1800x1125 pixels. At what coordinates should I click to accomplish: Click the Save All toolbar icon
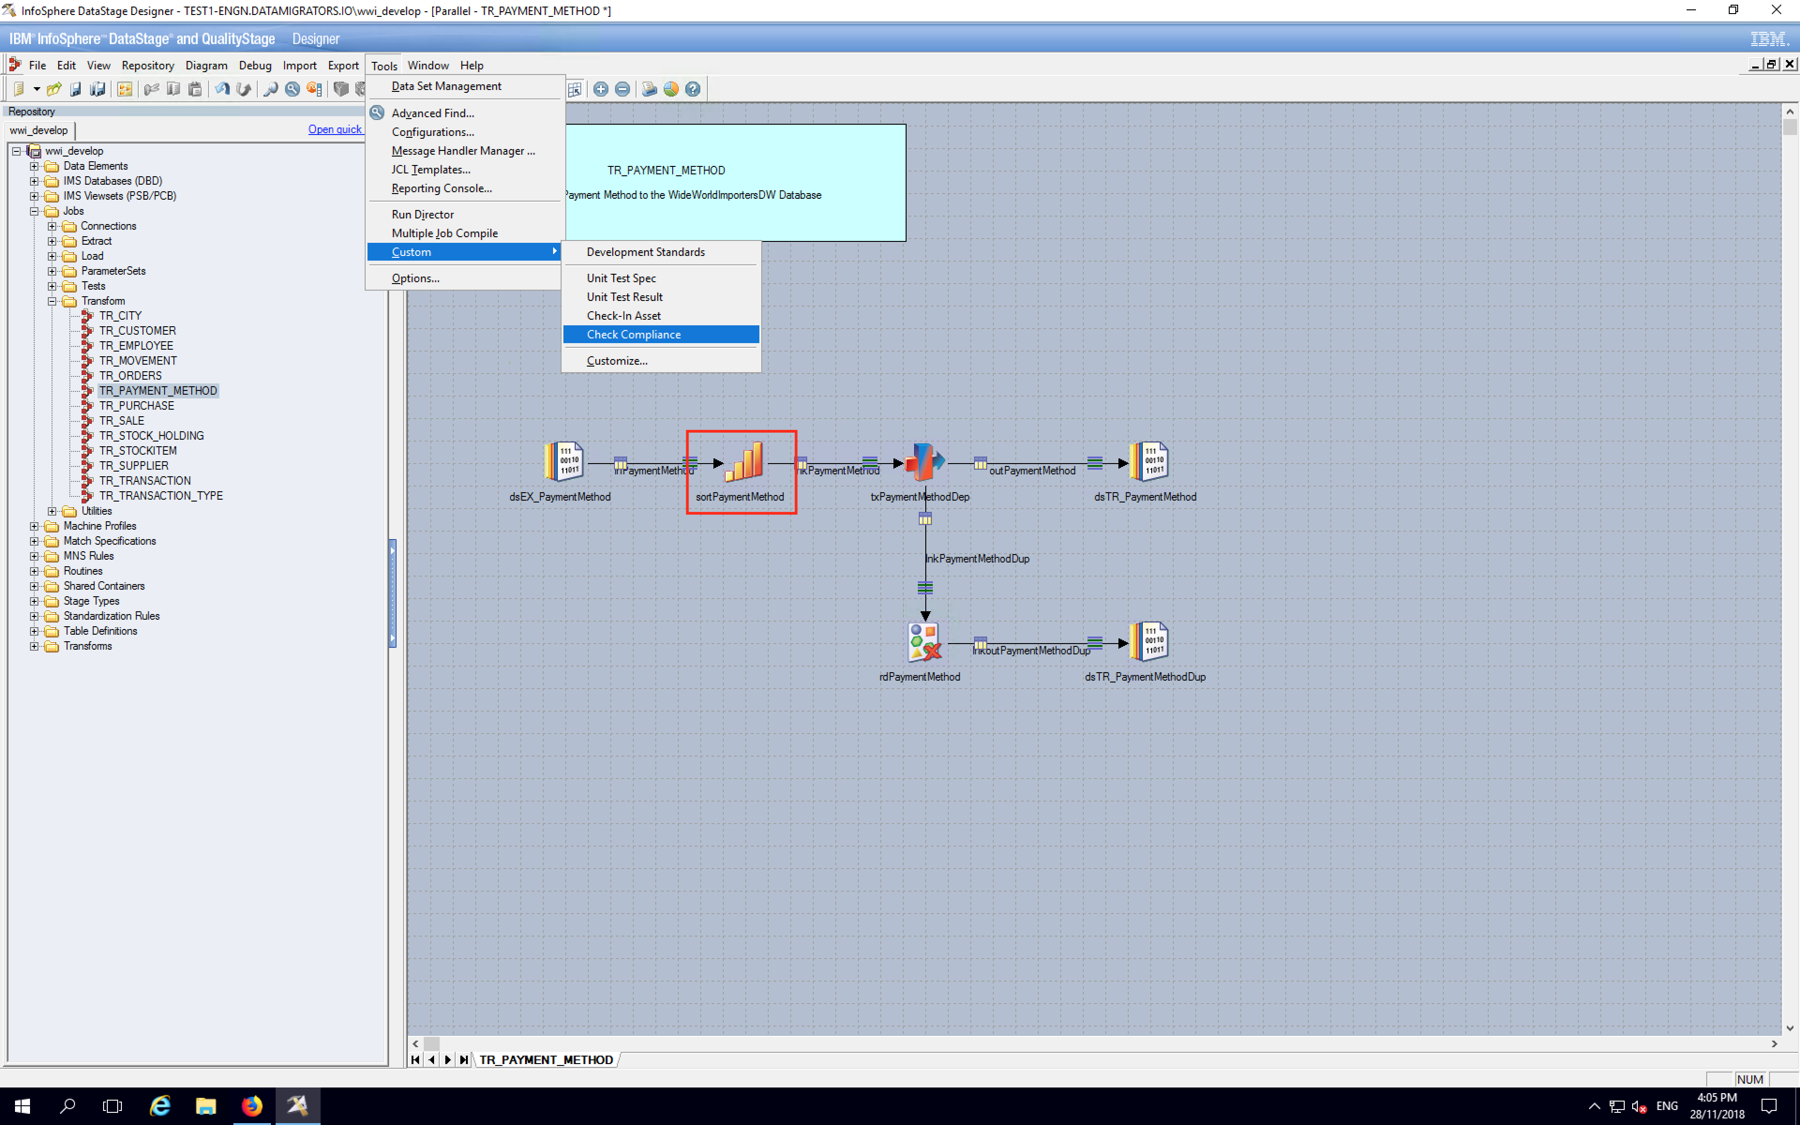click(97, 89)
